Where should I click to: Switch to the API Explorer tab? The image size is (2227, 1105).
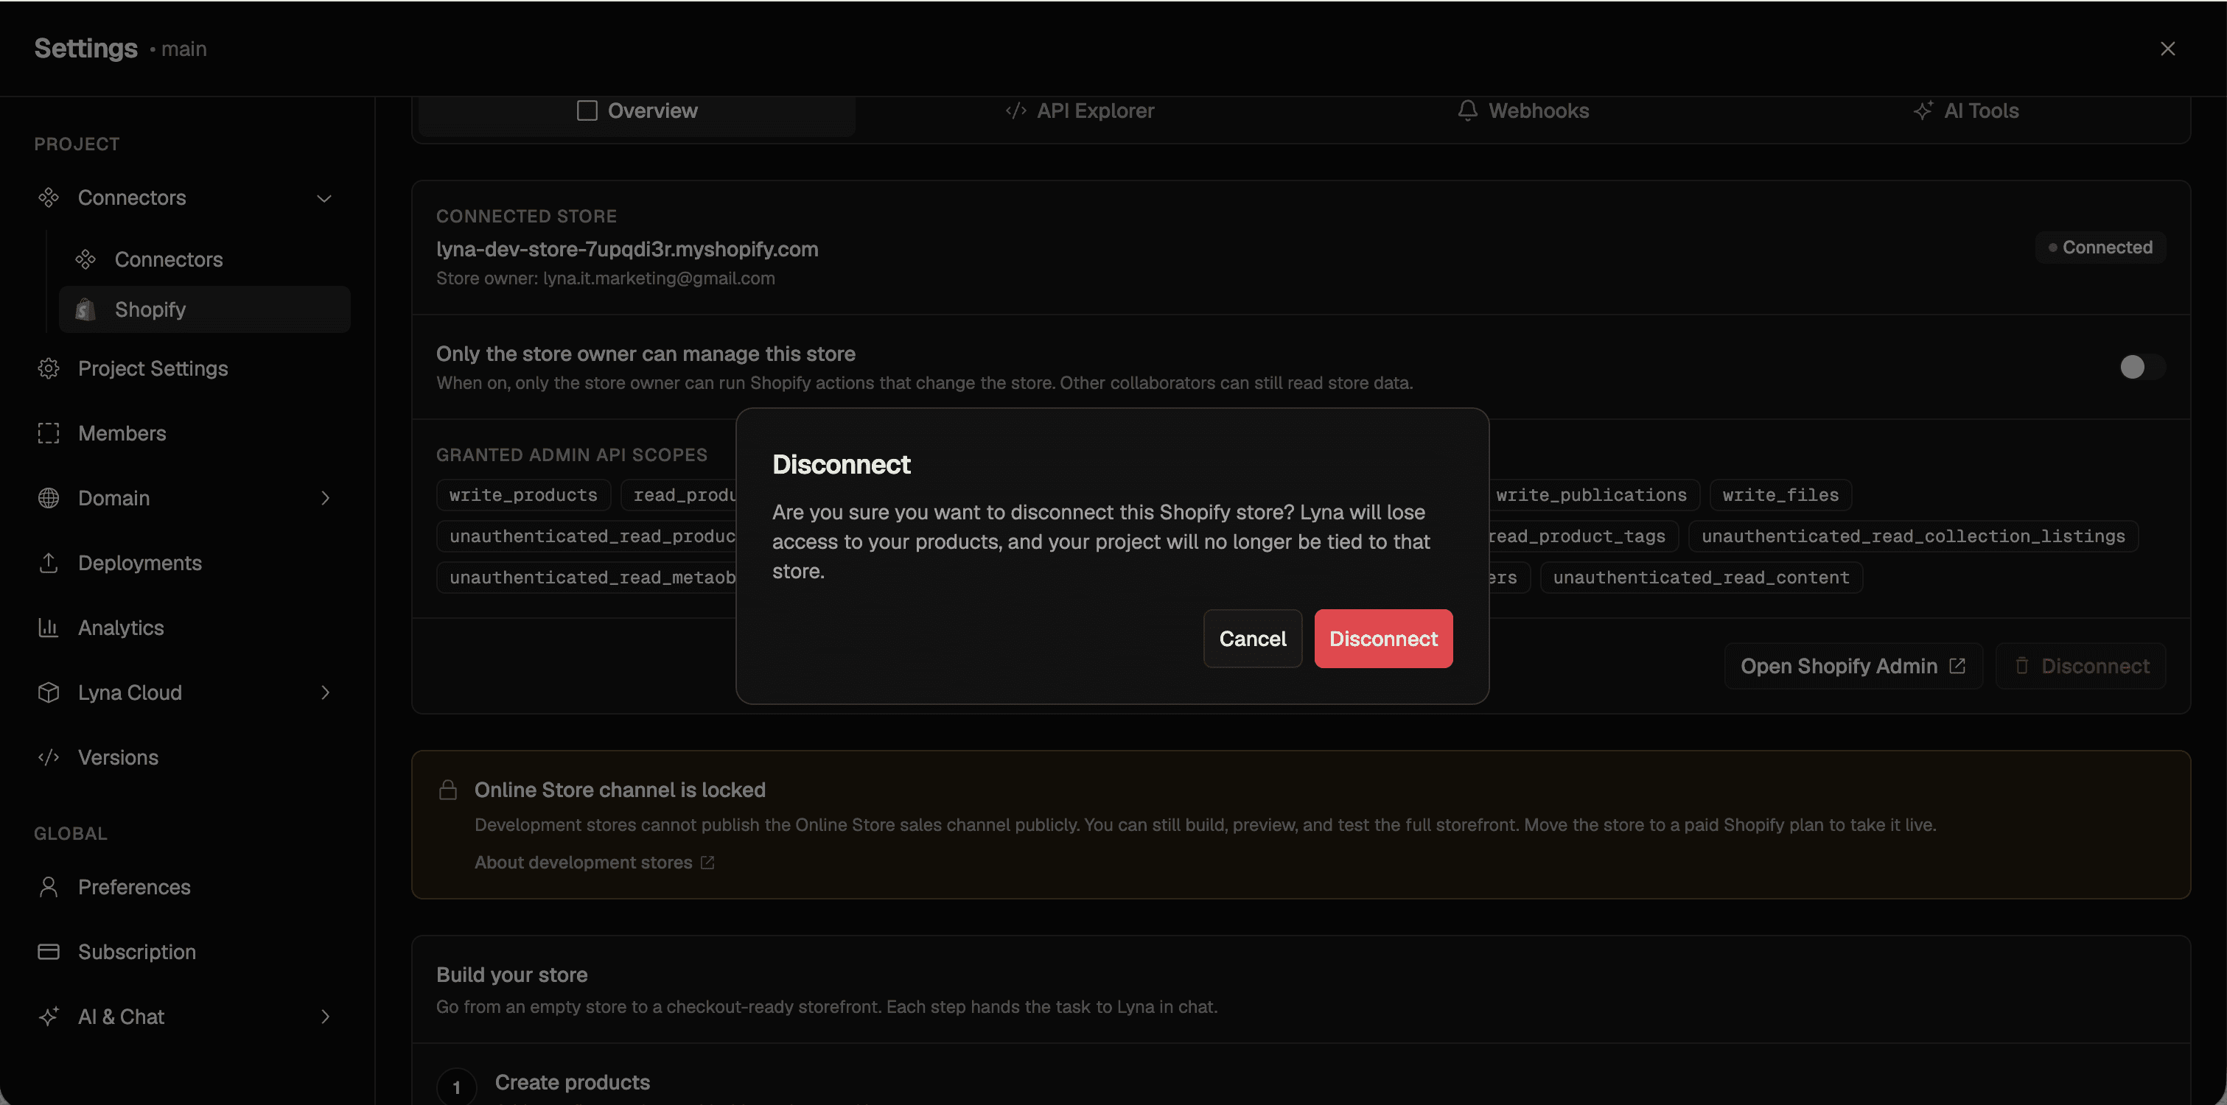click(x=1079, y=110)
